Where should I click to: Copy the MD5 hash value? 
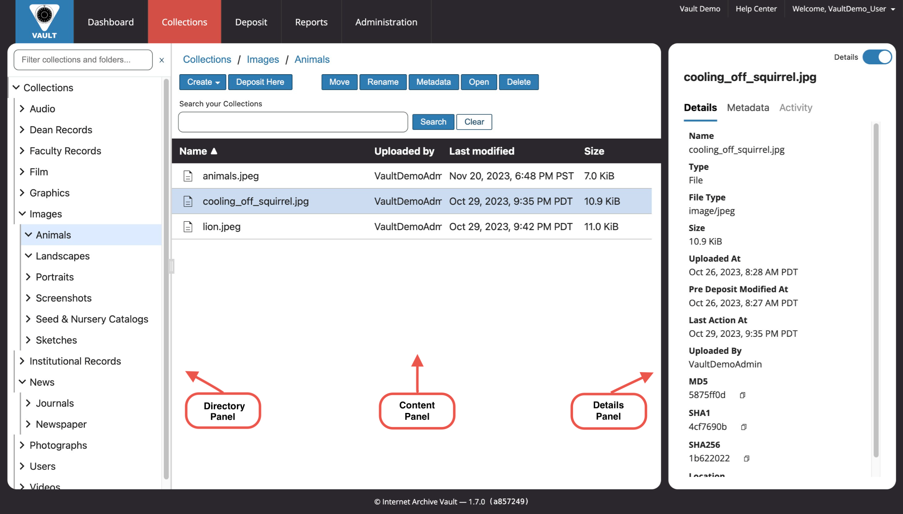[742, 395]
